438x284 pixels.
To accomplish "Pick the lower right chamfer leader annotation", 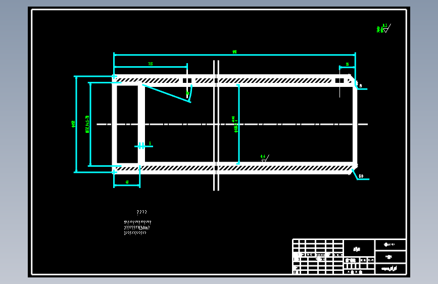I will [x=361, y=175].
